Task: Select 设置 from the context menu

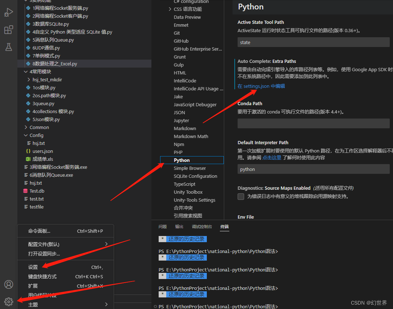Action: (x=33, y=267)
